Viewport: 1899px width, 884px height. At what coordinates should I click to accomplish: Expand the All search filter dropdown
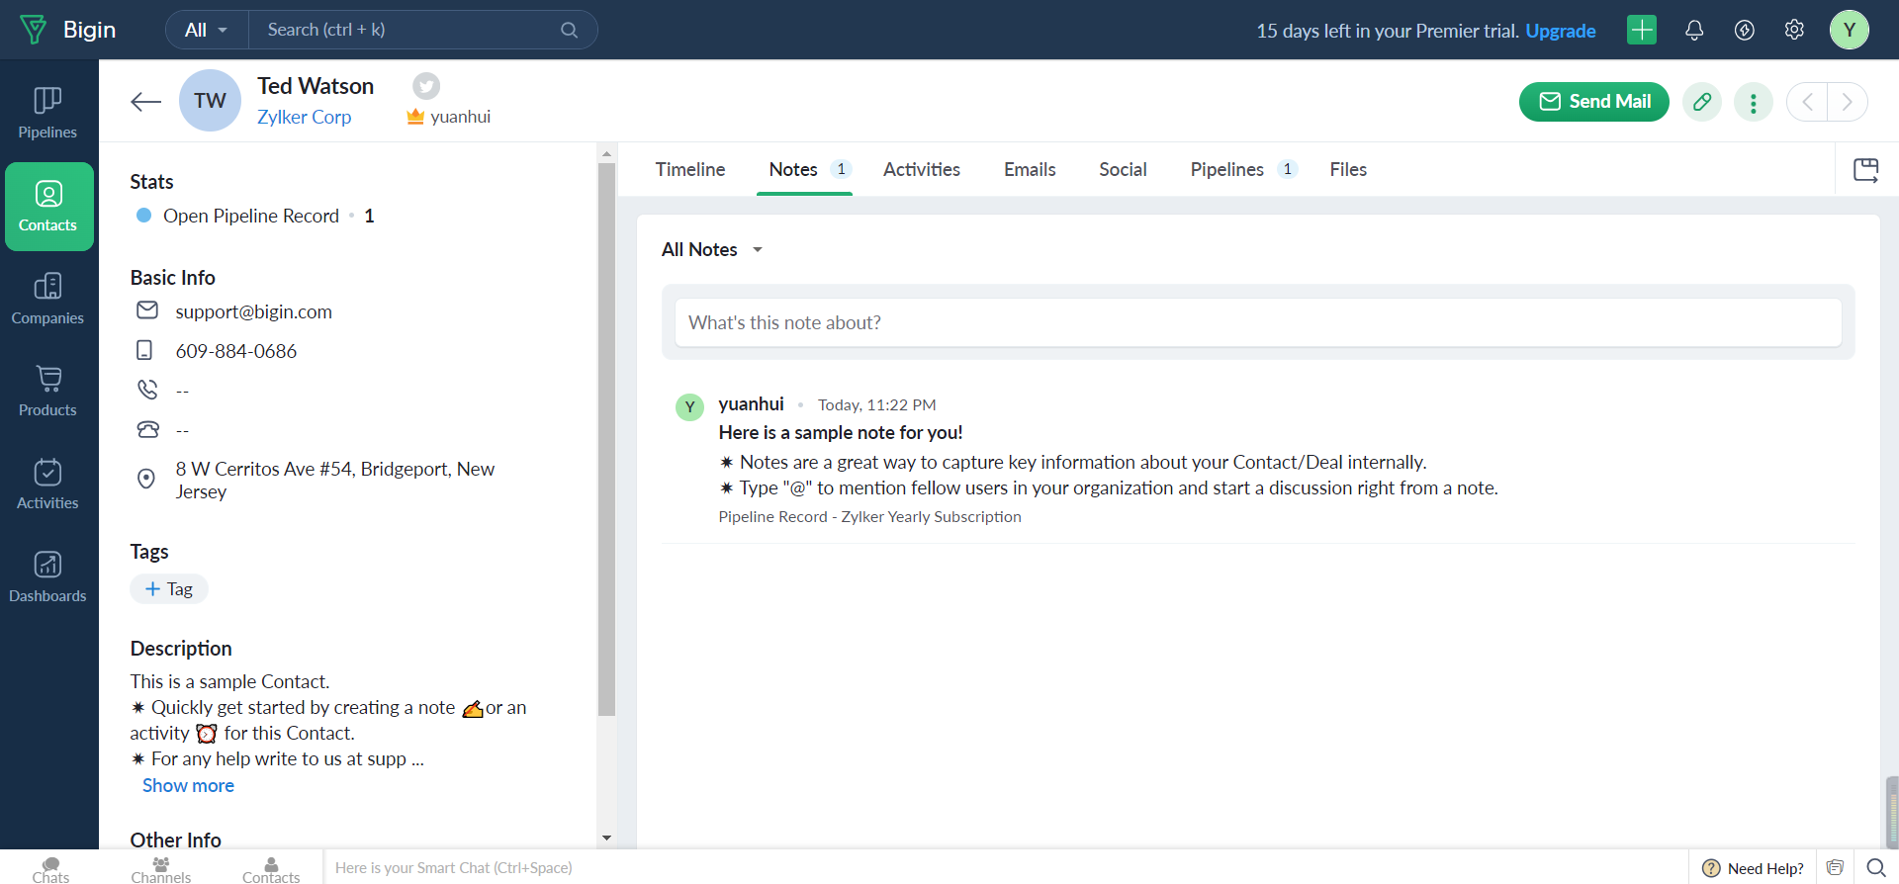click(207, 31)
